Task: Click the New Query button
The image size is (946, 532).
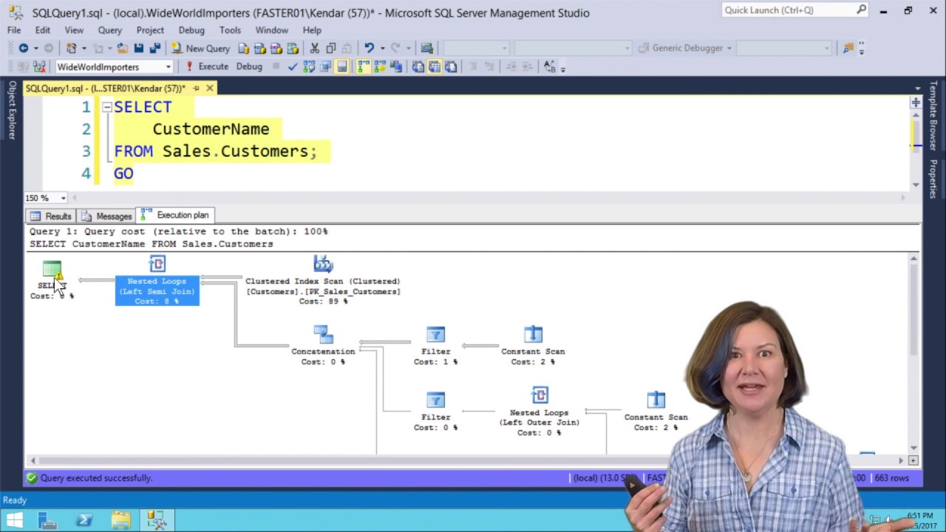Action: point(201,48)
